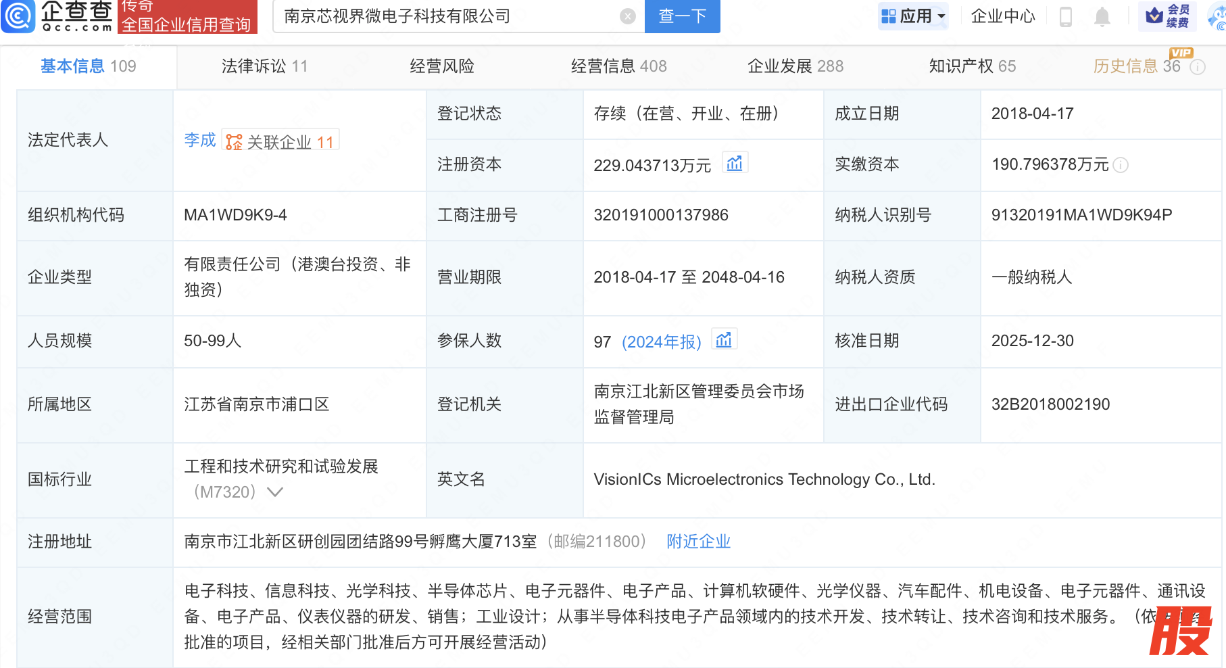Image resolution: width=1226 pixels, height=668 pixels.
Task: Click chart icon next to 注册资本 value
Action: (x=735, y=164)
